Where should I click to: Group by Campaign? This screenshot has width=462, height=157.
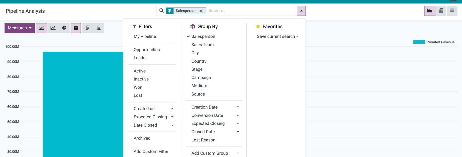[x=201, y=77]
